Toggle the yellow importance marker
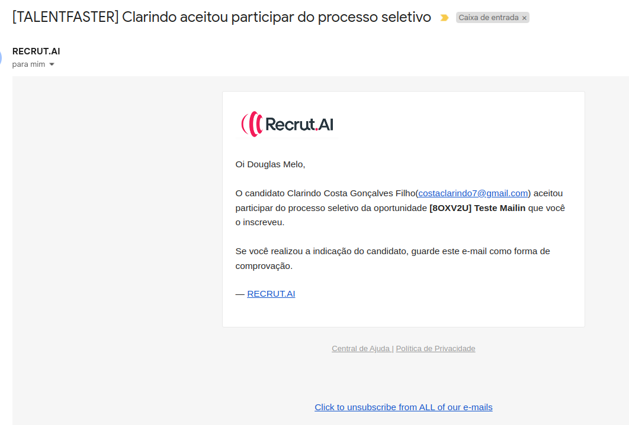This screenshot has height=425, width=629. pos(444,18)
